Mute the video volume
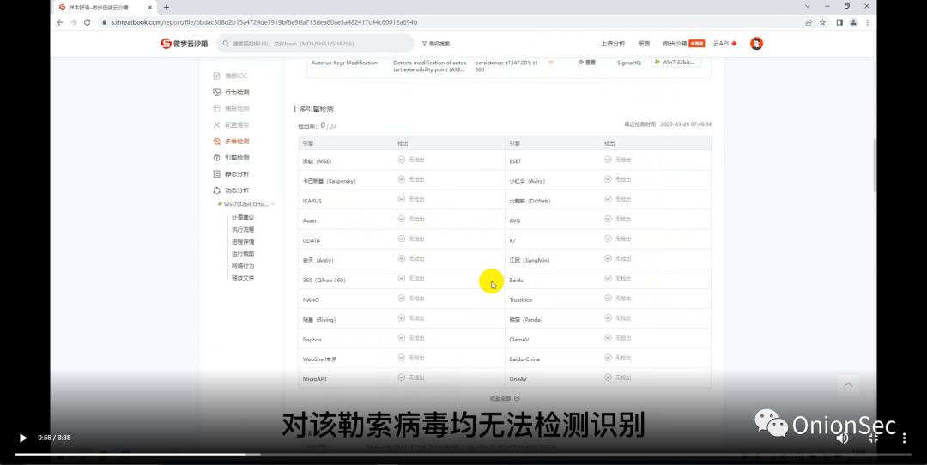927x465 pixels. coord(843,438)
